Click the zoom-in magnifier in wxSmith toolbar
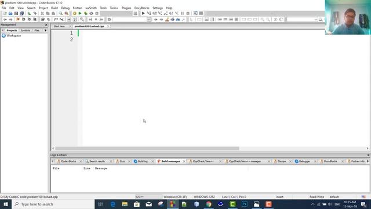 click(263, 19)
